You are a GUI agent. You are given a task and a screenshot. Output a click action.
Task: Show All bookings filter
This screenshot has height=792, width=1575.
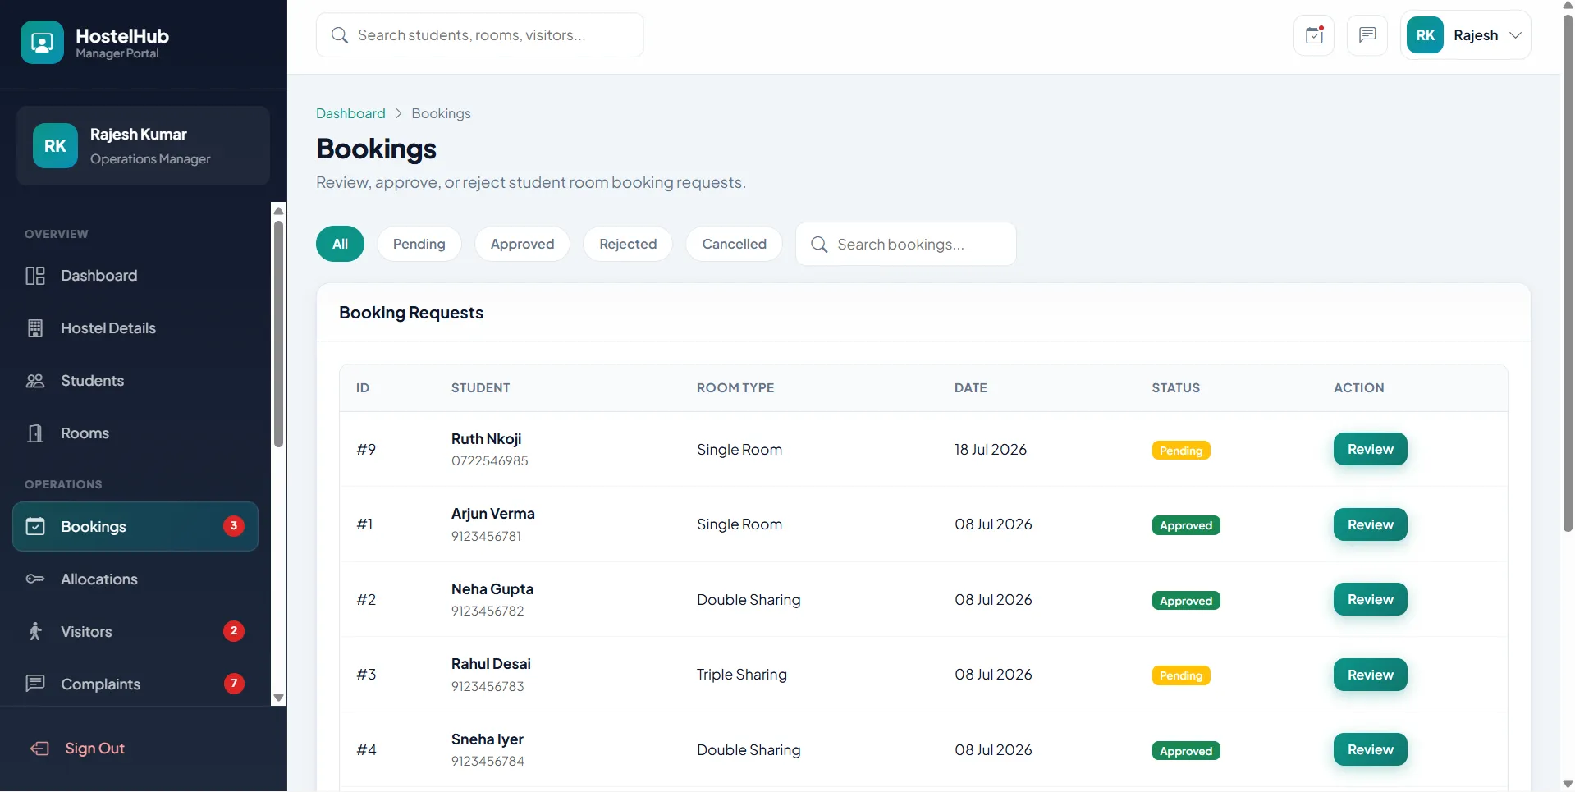coord(340,244)
